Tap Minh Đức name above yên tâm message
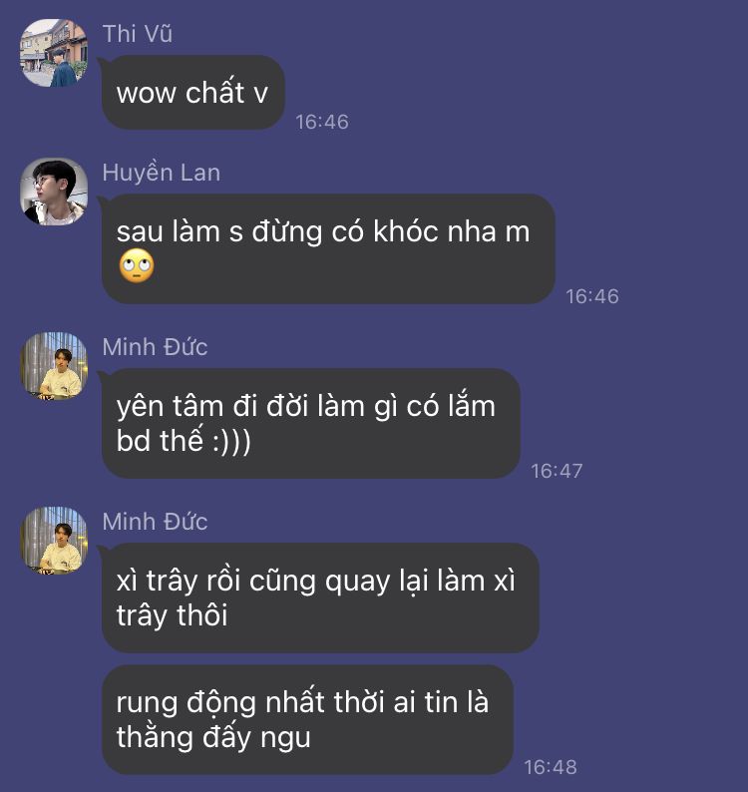 click(155, 347)
